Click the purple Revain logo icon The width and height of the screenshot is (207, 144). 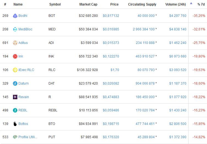pyautogui.click(x=15, y=97)
